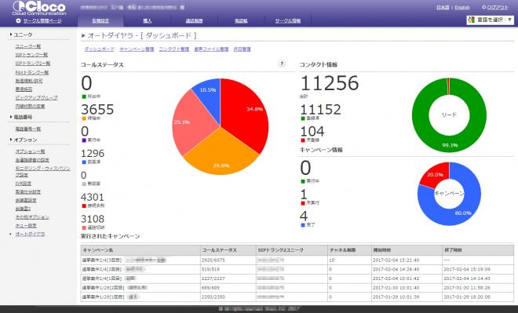Switch language to 日本語
This screenshot has width=518, height=313.
[x=443, y=7]
